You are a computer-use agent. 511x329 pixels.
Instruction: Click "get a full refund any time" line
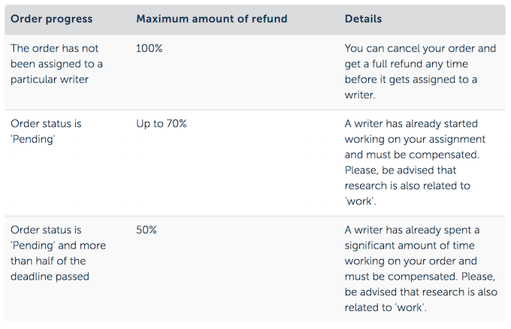pyautogui.click(x=410, y=64)
